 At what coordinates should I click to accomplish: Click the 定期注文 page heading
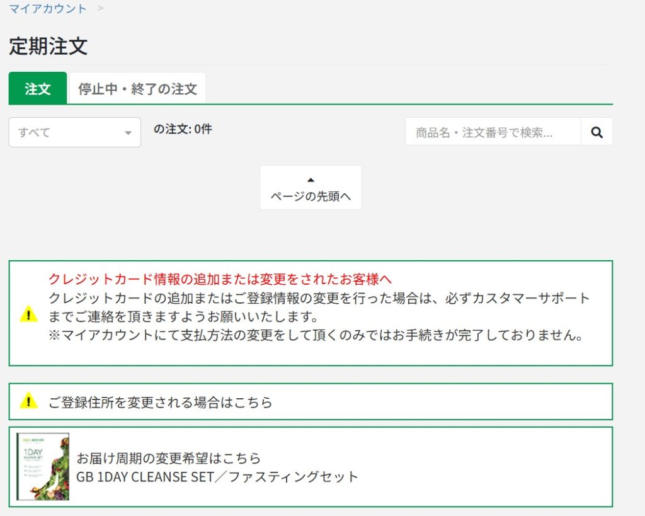pos(49,47)
